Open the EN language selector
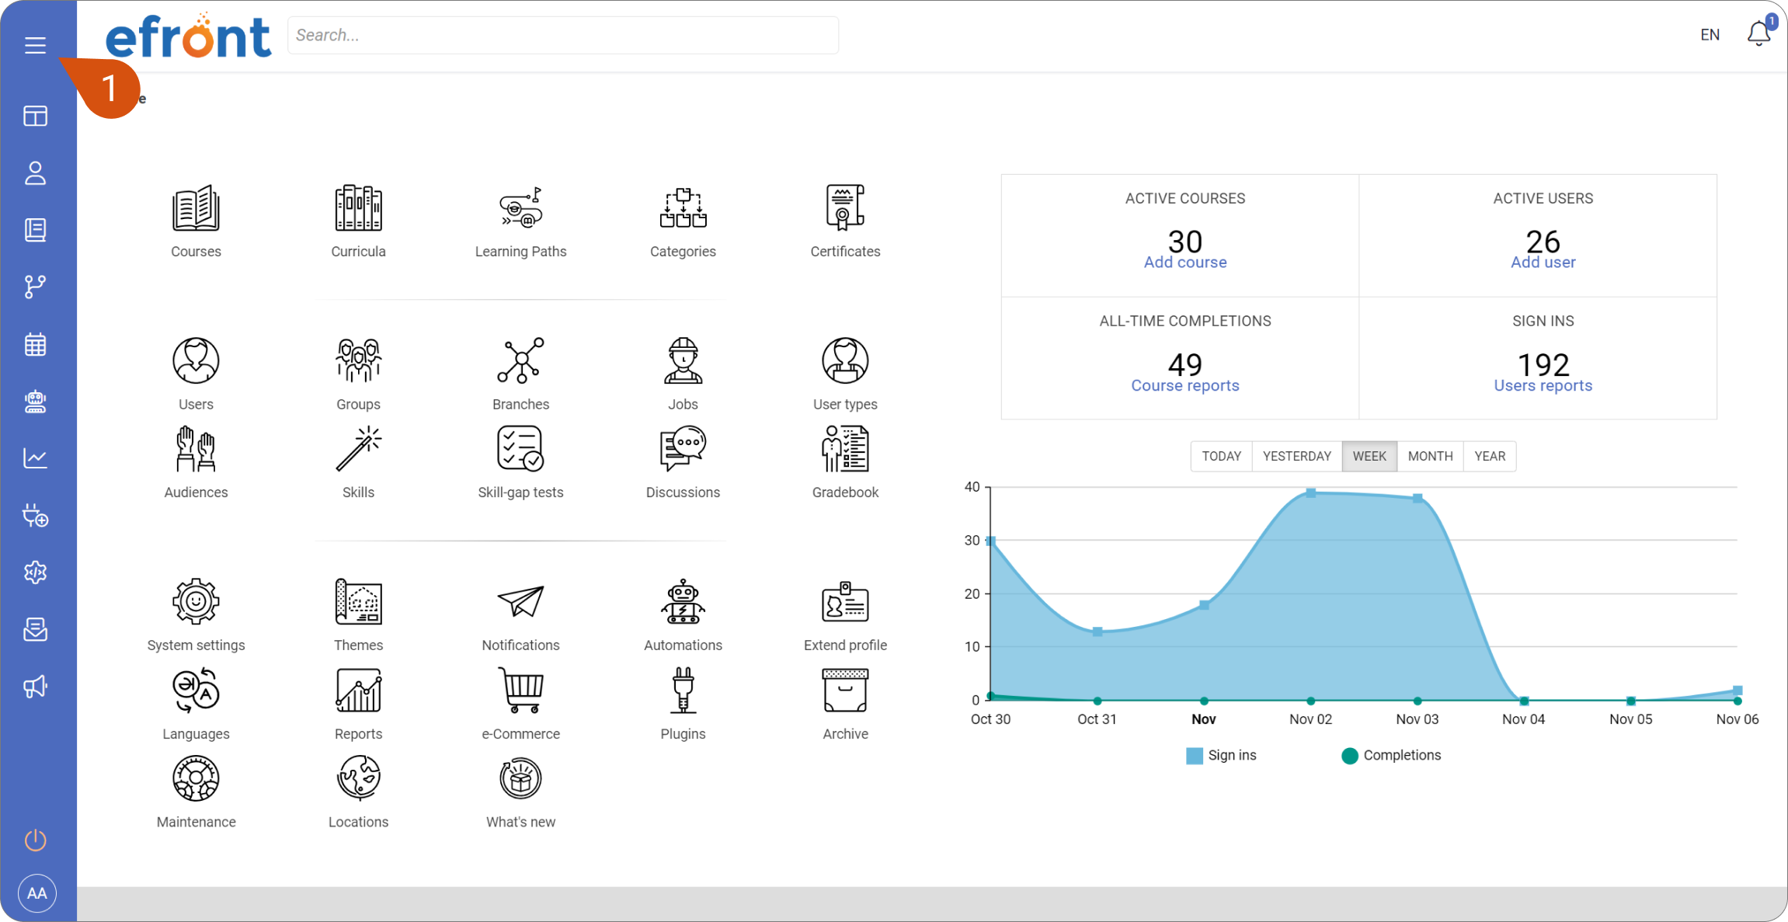This screenshot has height=922, width=1788. coord(1709,34)
